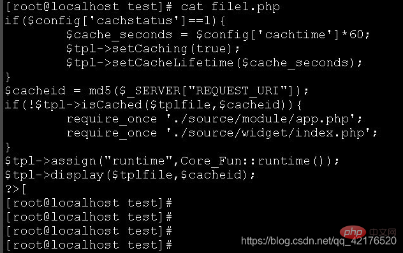
Task: Click the 'cat file1.php' command text
Action: point(230,6)
